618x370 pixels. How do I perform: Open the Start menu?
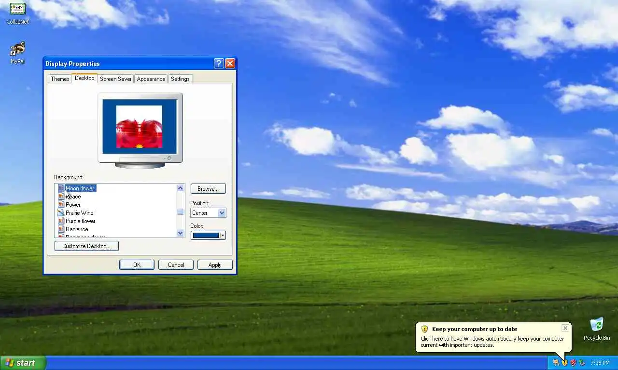click(x=23, y=363)
